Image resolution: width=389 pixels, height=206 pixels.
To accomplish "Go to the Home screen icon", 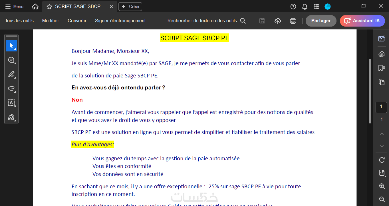I will click(x=35, y=7).
